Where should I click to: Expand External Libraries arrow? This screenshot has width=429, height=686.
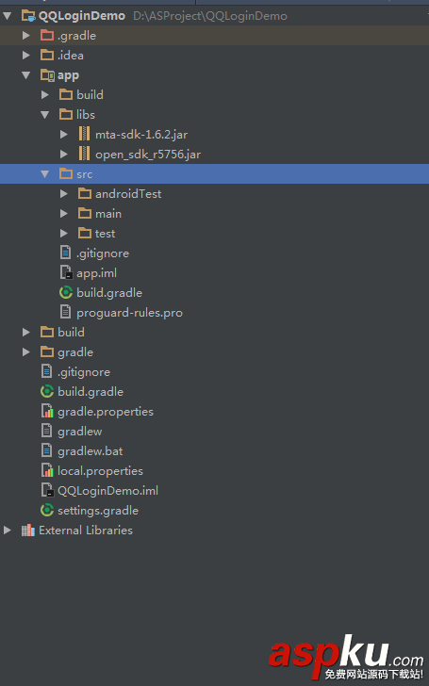[8, 531]
